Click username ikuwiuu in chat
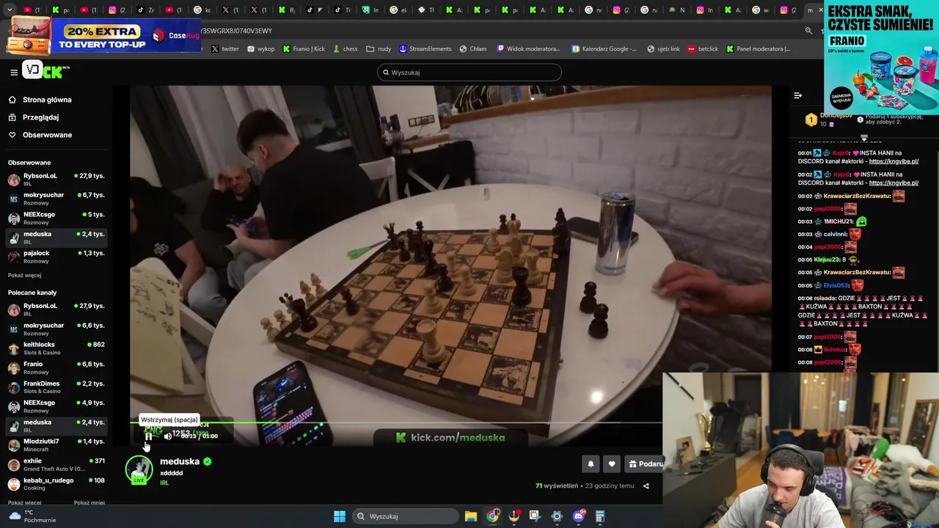The height and width of the screenshot is (528, 939). click(836, 350)
